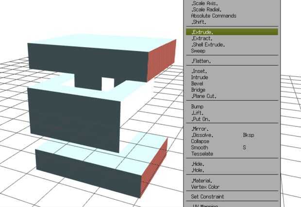Choose Intrude from the menu
This screenshot has width=301, height=207.
(x=232, y=77)
